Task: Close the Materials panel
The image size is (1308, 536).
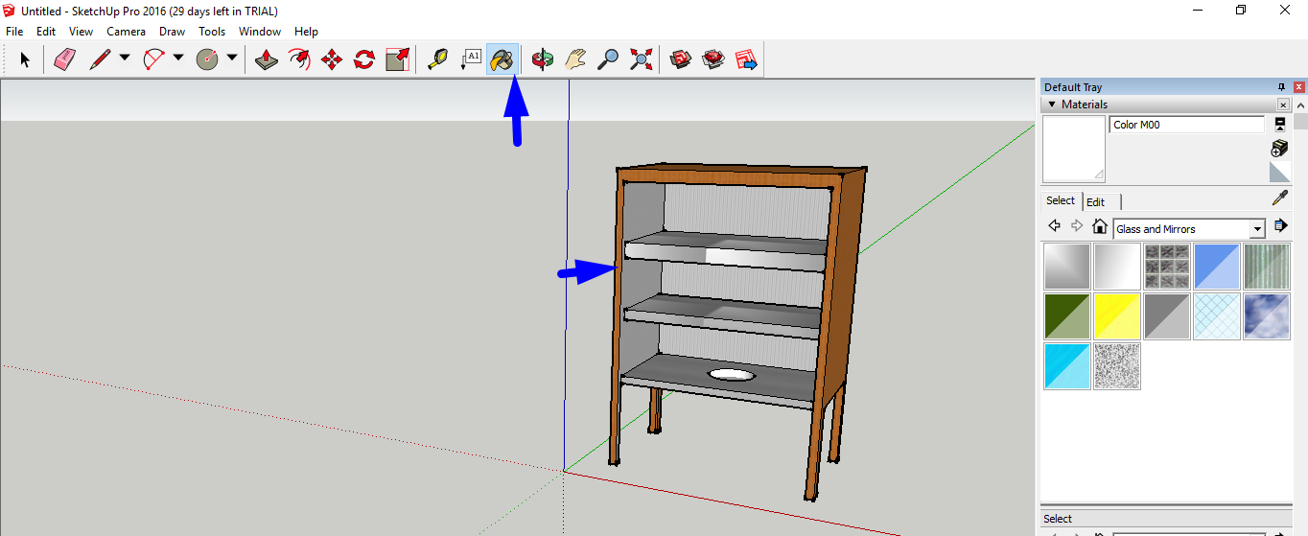Action: click(x=1283, y=105)
